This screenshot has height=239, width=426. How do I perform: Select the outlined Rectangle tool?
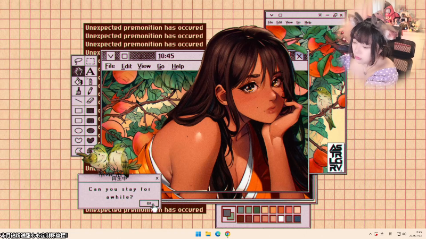[78, 110]
